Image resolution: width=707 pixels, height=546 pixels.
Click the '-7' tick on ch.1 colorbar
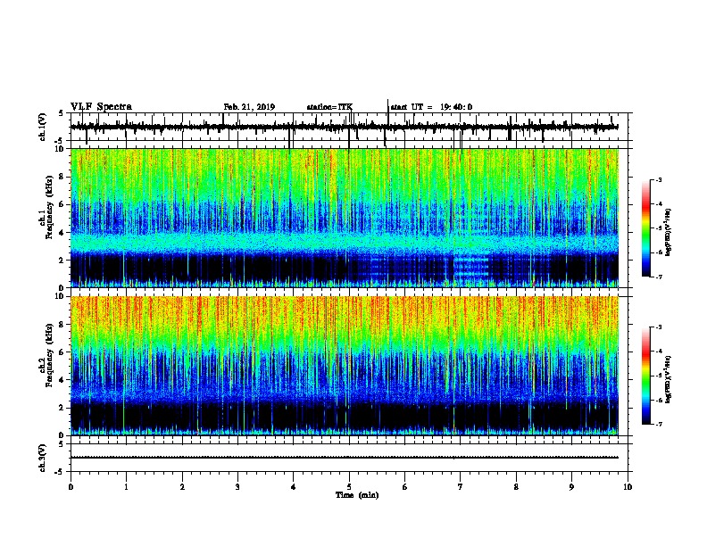tap(658, 277)
